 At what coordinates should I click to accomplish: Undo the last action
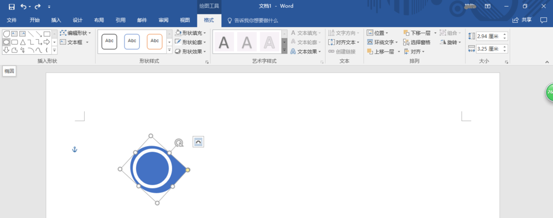click(x=24, y=6)
